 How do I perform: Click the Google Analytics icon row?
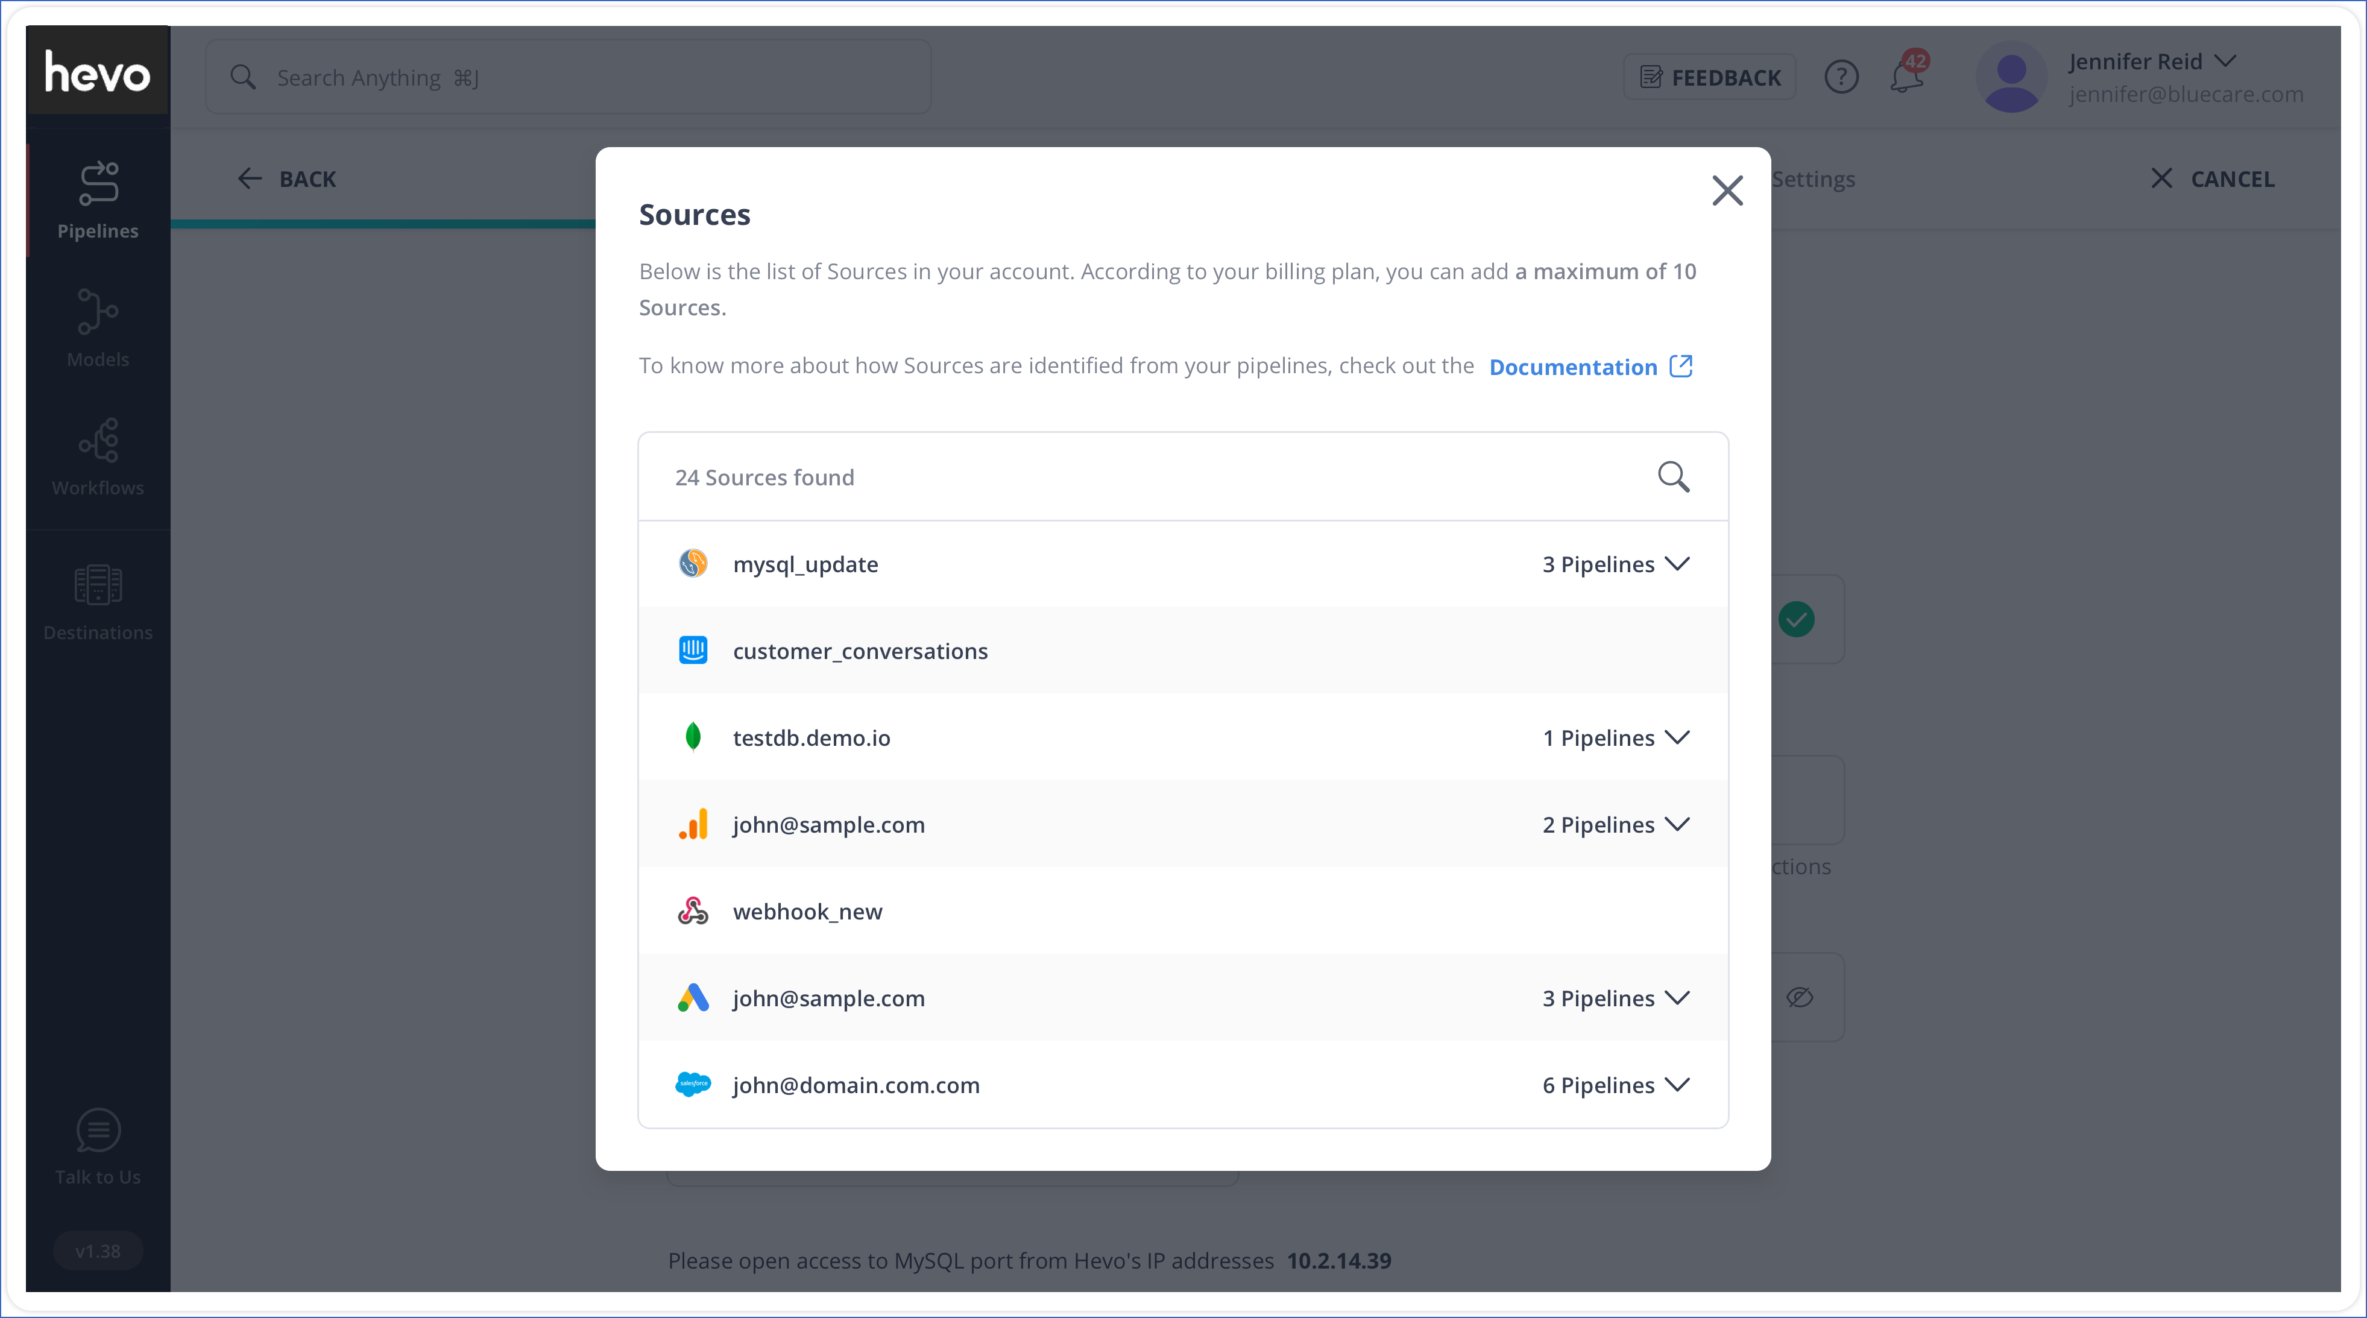tap(693, 824)
